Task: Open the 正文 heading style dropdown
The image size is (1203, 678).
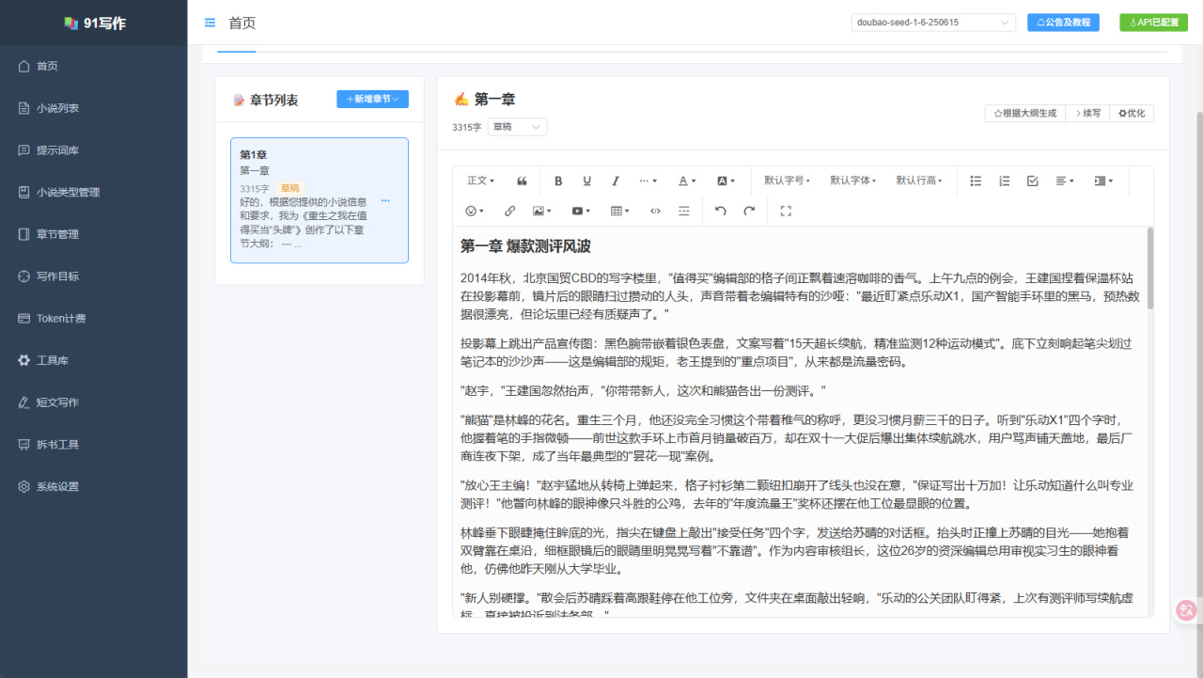Action: click(481, 181)
